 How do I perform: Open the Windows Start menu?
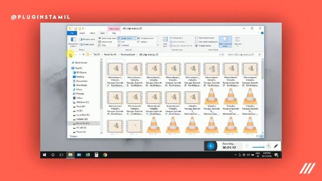45,155
